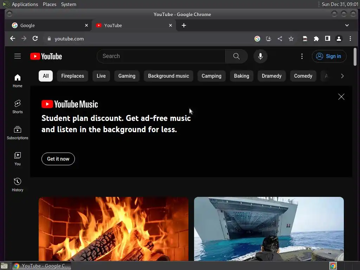The height and width of the screenshot is (270, 360).
Task: Click the lock icon in address bar
Action: point(49,39)
